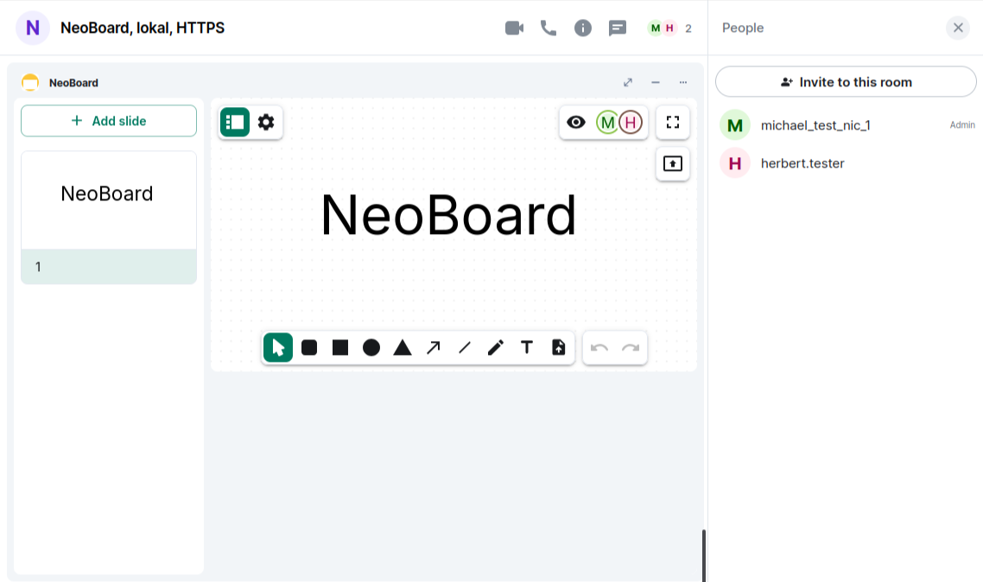Toggle collaborator cursors visibility eye
Viewport: 983px width, 582px height.
click(576, 123)
